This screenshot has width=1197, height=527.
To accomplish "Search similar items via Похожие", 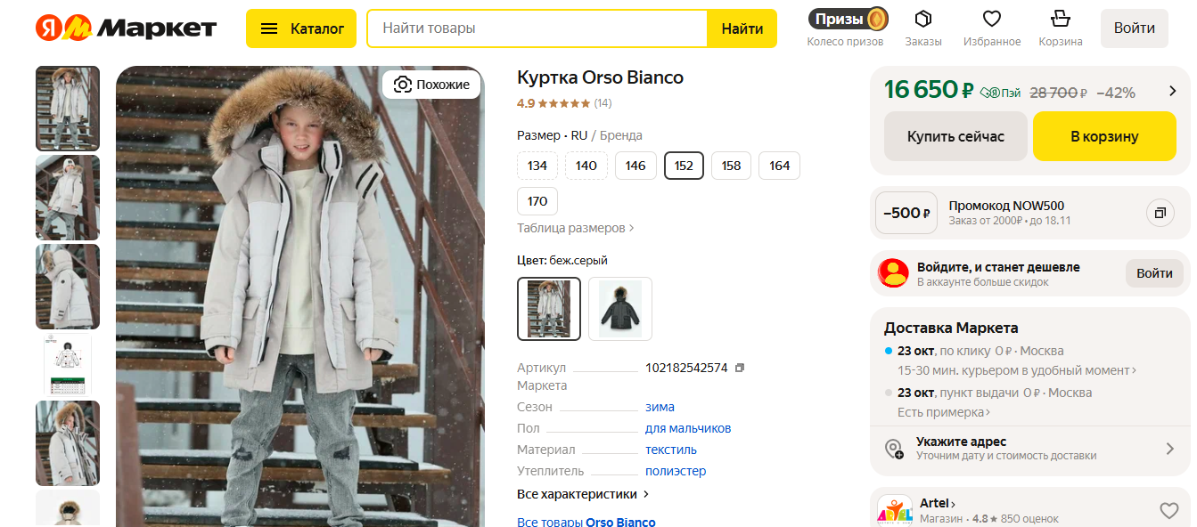I will pyautogui.click(x=431, y=85).
